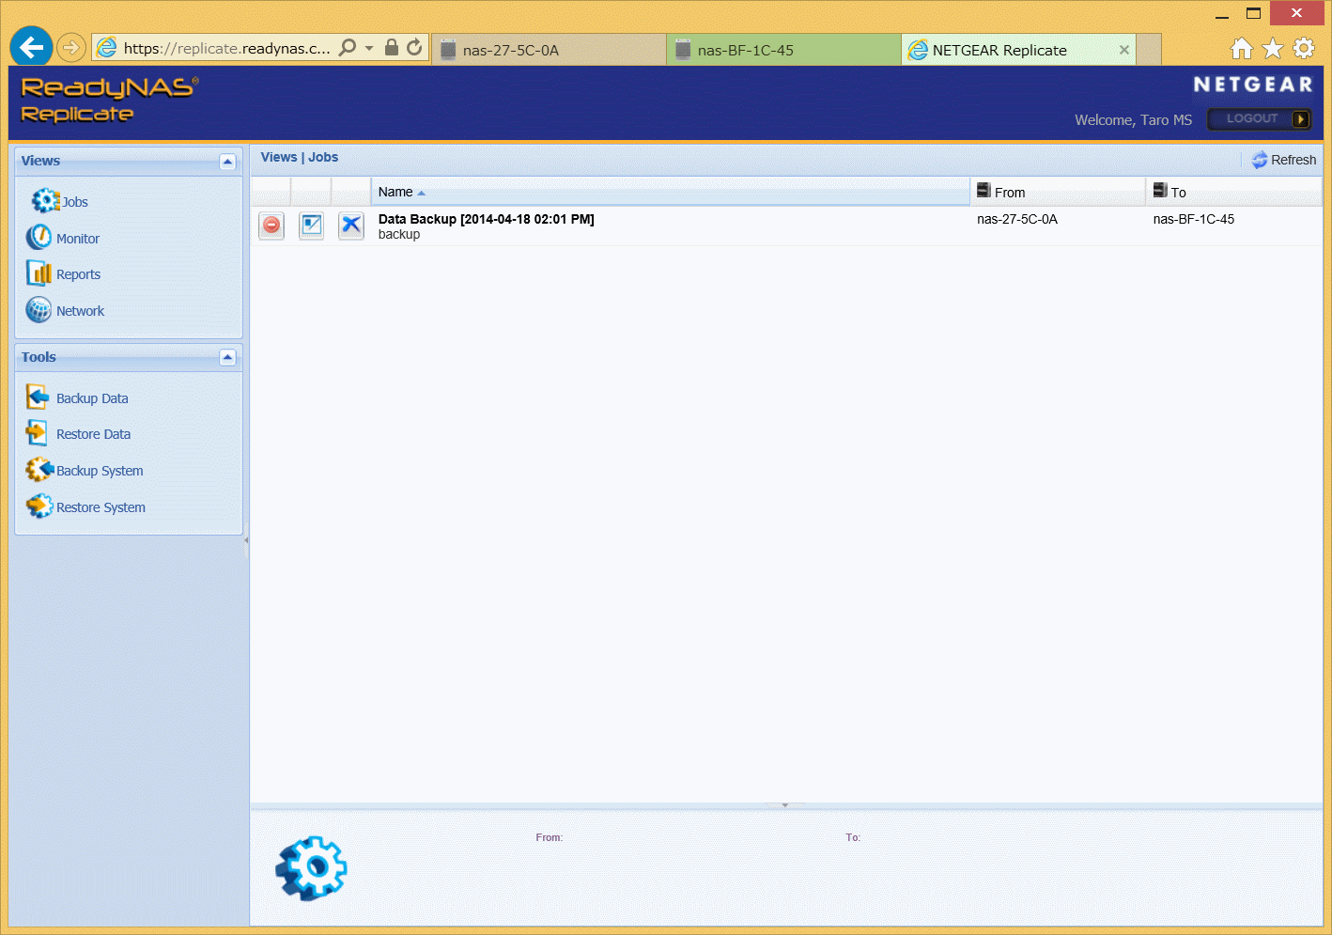Click the browser back arrow button
Image resolution: width=1332 pixels, height=935 pixels.
point(32,47)
